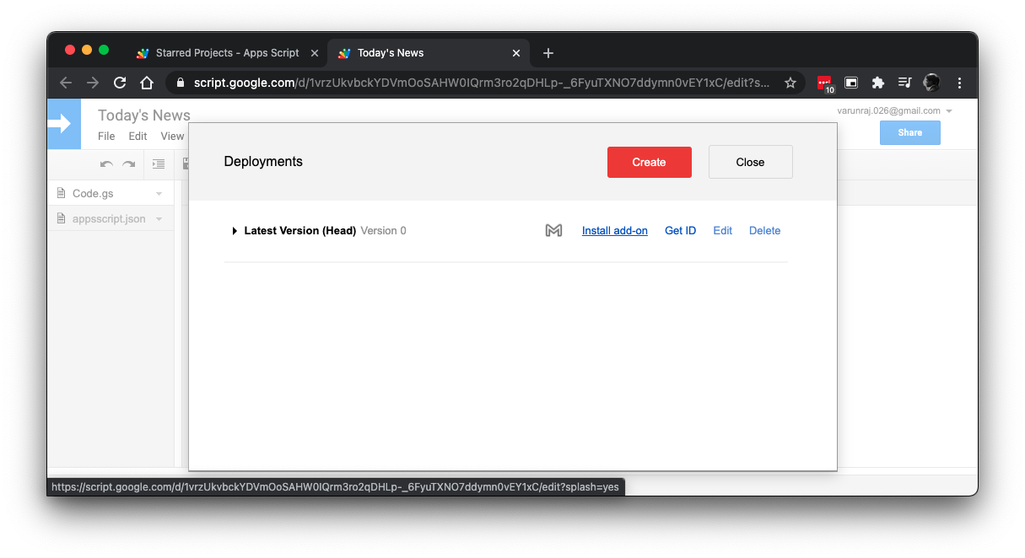Viewport: 1025px width, 558px height.
Task: Bookmark page with the star icon
Action: coord(790,83)
